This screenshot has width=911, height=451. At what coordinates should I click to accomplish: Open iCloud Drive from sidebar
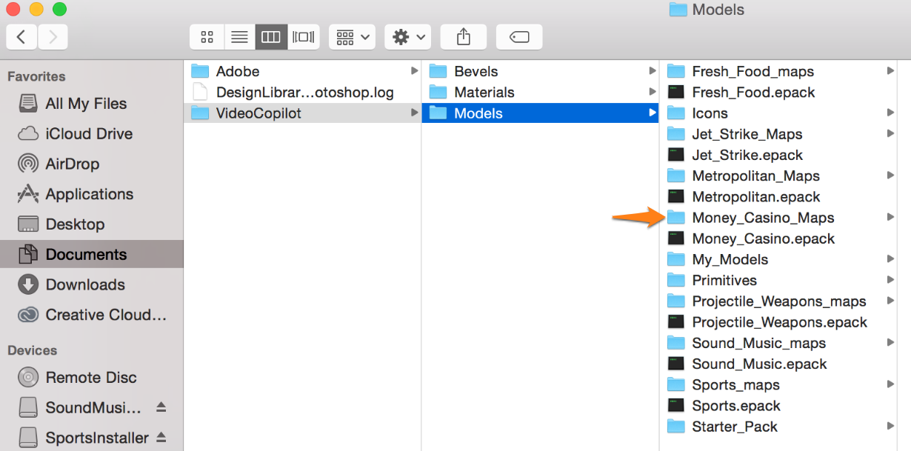[89, 134]
